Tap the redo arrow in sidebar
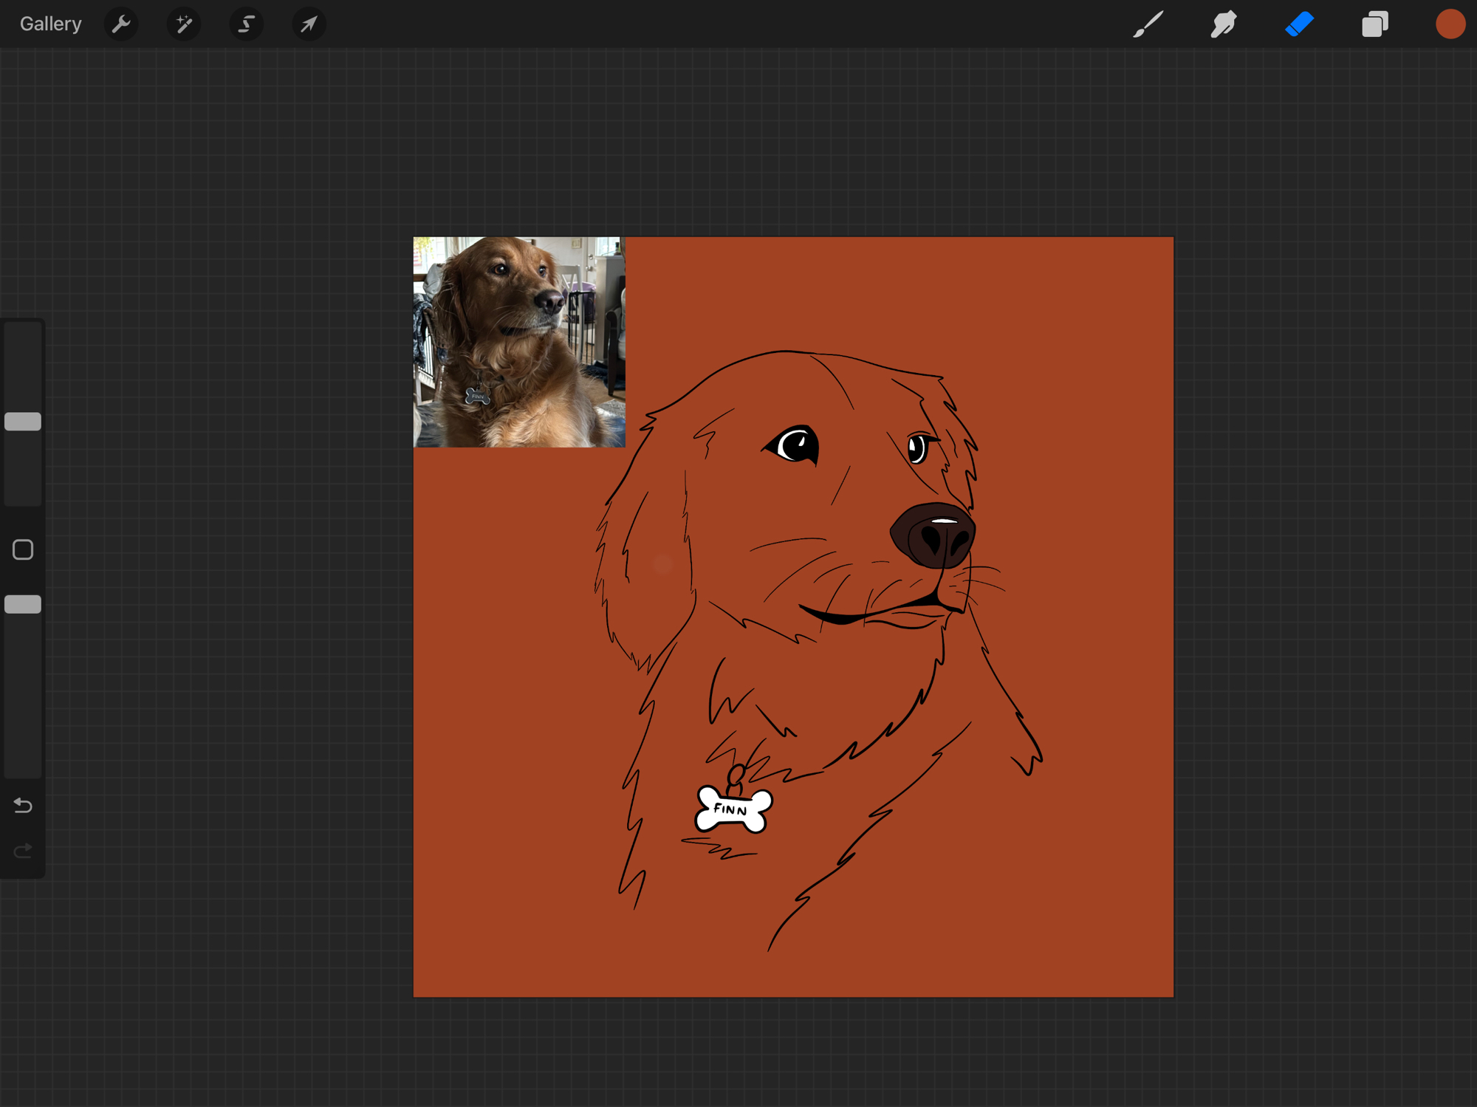Image resolution: width=1477 pixels, height=1107 pixels. pos(23,851)
